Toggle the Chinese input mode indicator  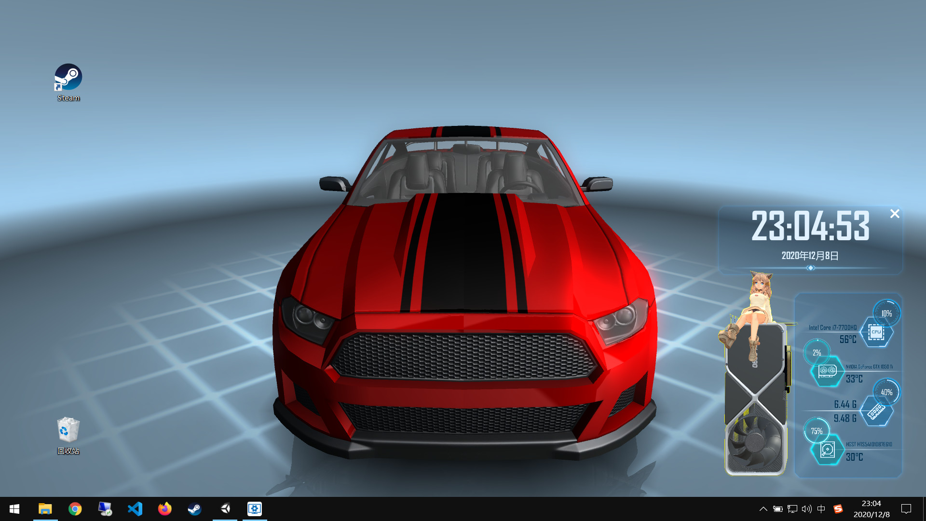point(821,509)
